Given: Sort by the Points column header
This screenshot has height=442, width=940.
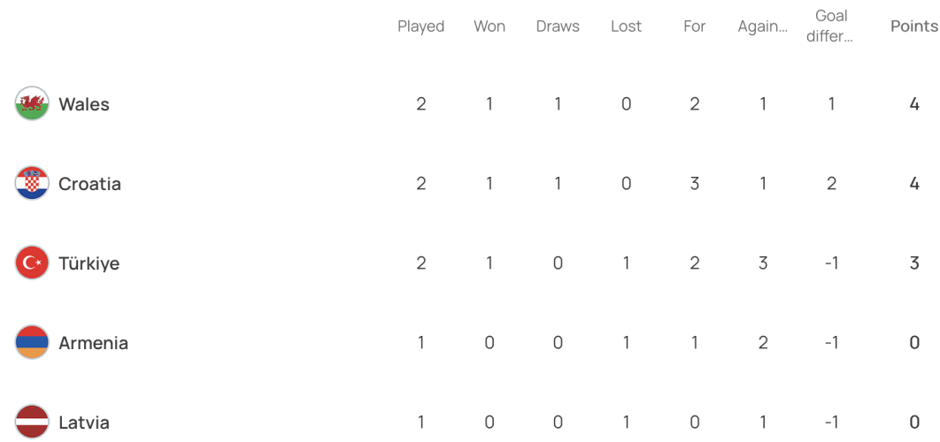Looking at the screenshot, I should 914,27.
